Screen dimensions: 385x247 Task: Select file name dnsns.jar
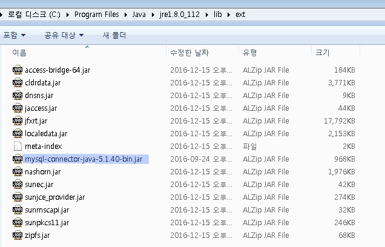point(39,96)
